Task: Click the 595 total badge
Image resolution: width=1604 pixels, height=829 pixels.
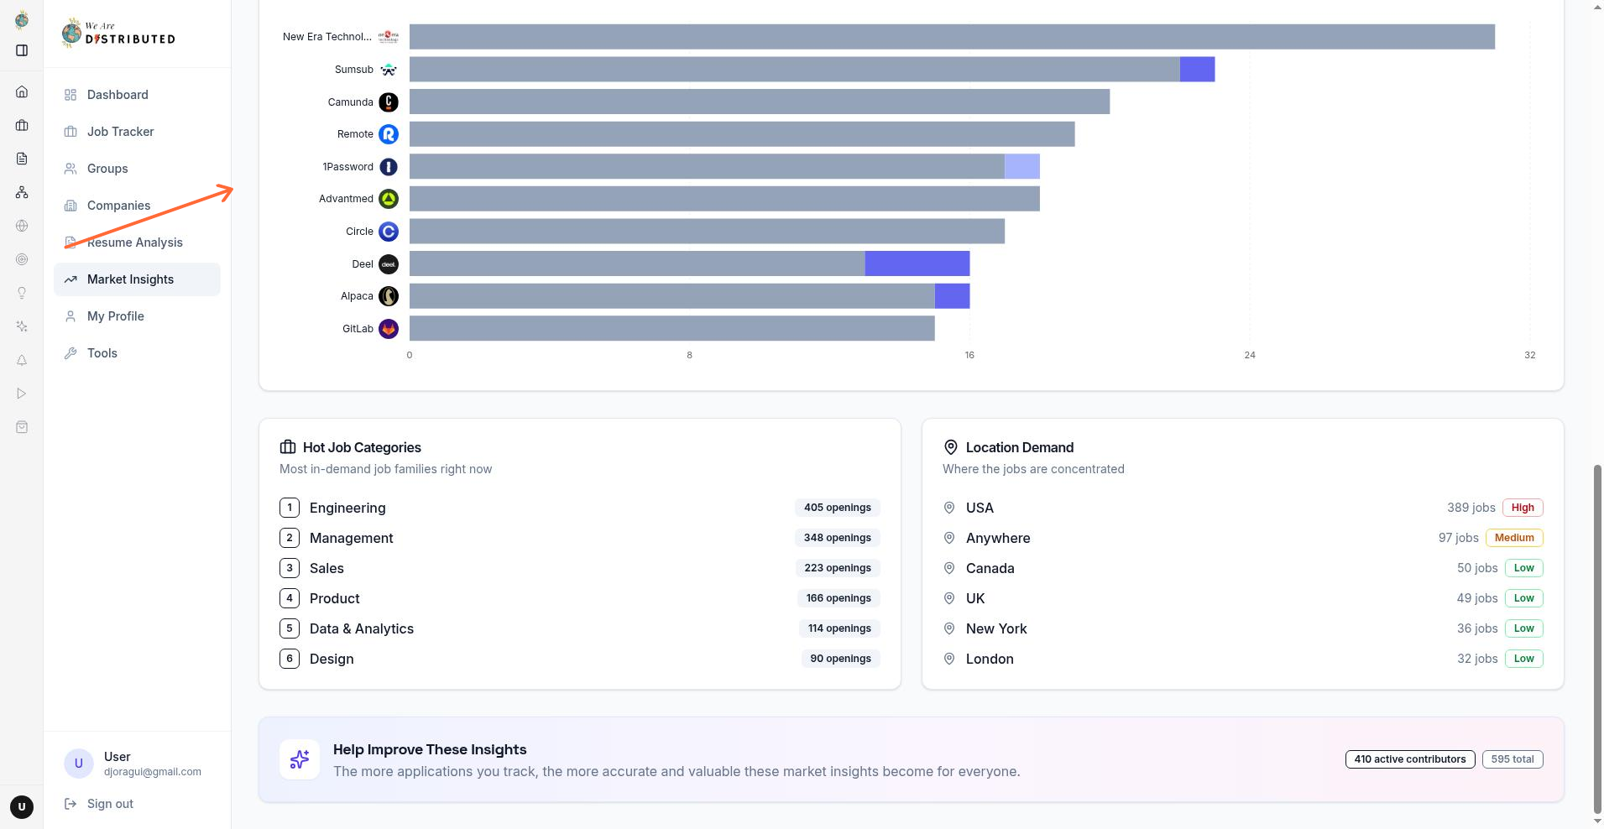Action: pos(1513,759)
